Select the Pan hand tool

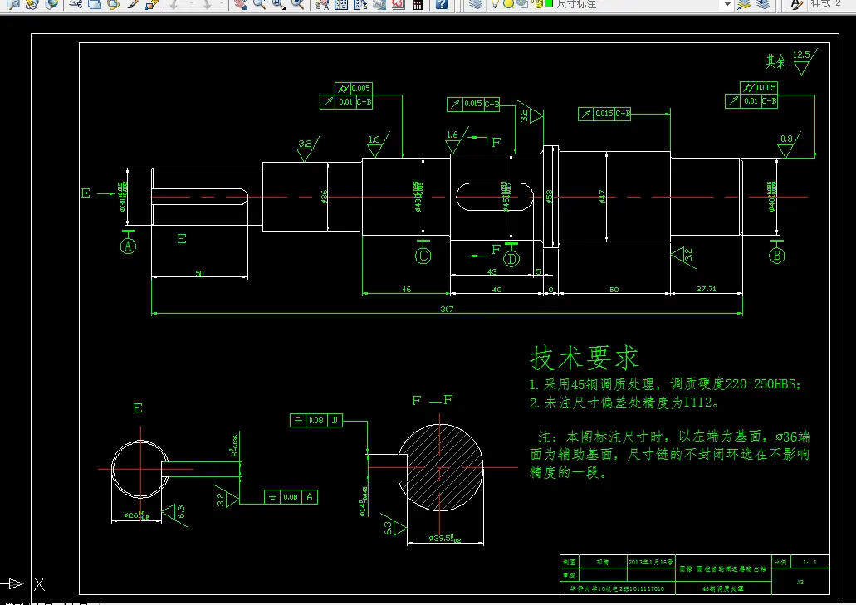coord(241,4)
